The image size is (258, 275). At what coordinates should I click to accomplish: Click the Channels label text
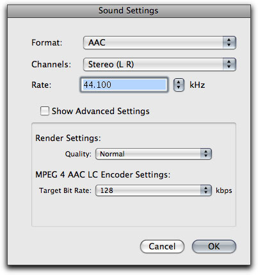[x=51, y=64]
